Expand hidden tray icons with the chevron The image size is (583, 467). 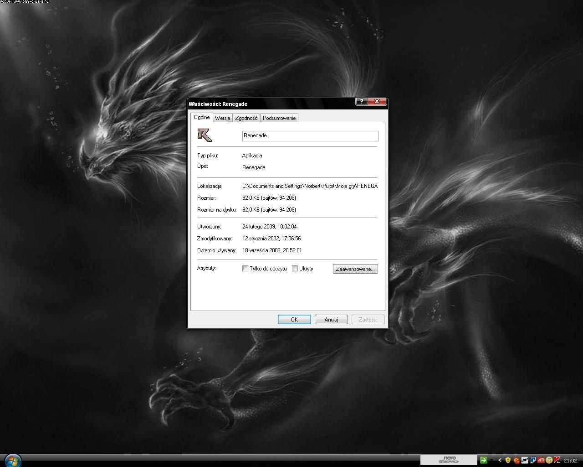500,460
